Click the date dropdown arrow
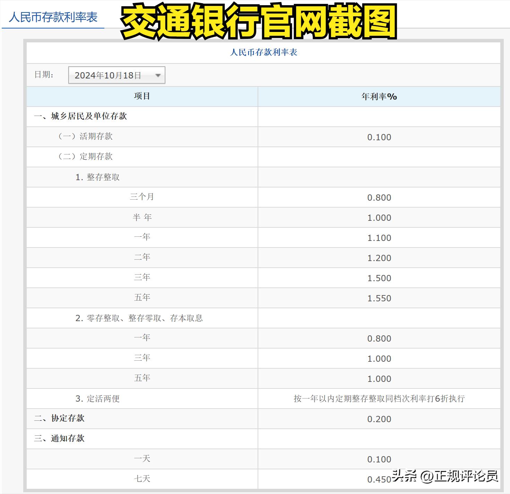 coord(158,75)
